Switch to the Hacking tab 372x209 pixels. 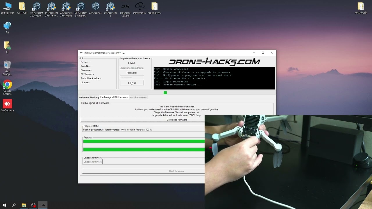click(94, 98)
